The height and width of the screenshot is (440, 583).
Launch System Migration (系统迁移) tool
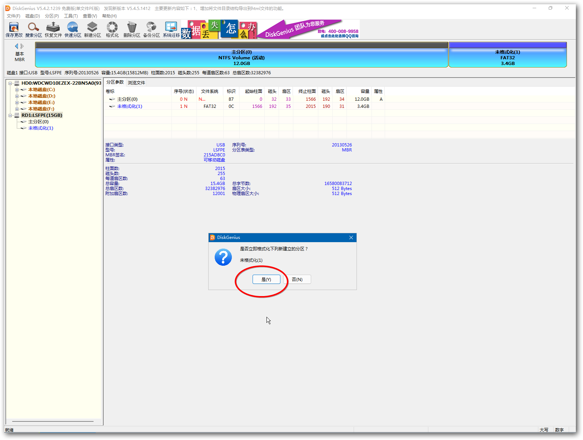coord(171,29)
